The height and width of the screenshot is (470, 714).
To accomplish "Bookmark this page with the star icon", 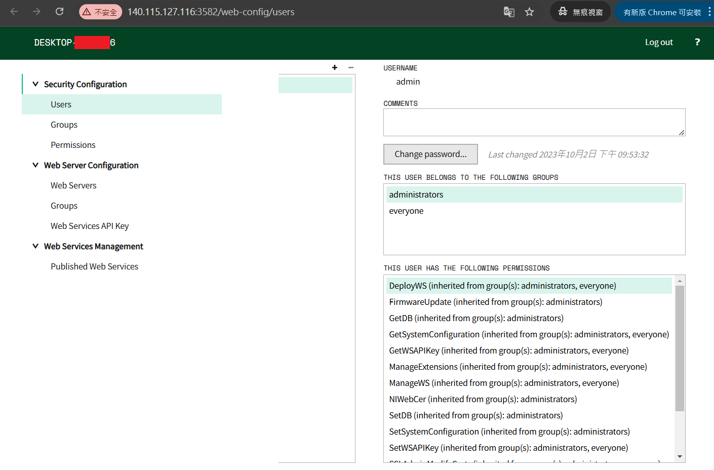I will coord(529,12).
